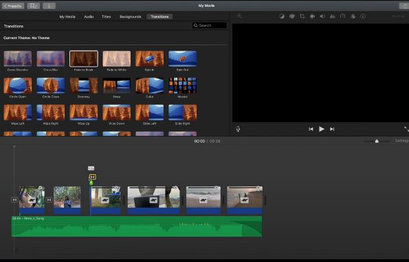Select transition icon before first timeline clip
The height and width of the screenshot is (262, 409).
click(14, 200)
